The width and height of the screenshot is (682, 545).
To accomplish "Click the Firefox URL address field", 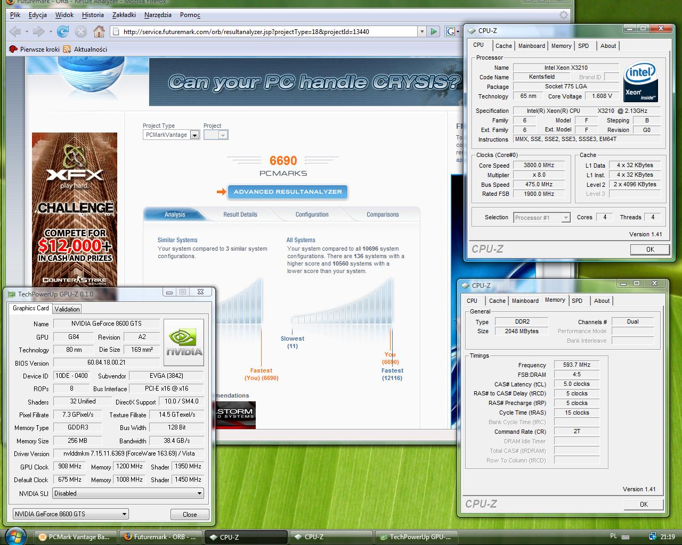I will point(270,31).
